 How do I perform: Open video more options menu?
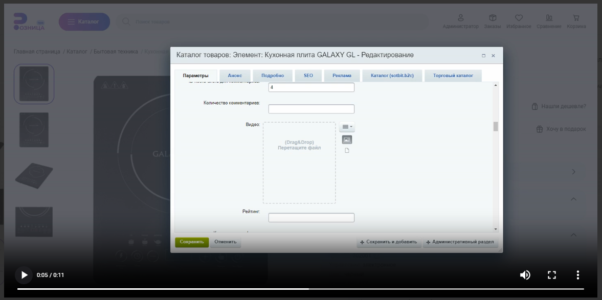[x=578, y=275]
